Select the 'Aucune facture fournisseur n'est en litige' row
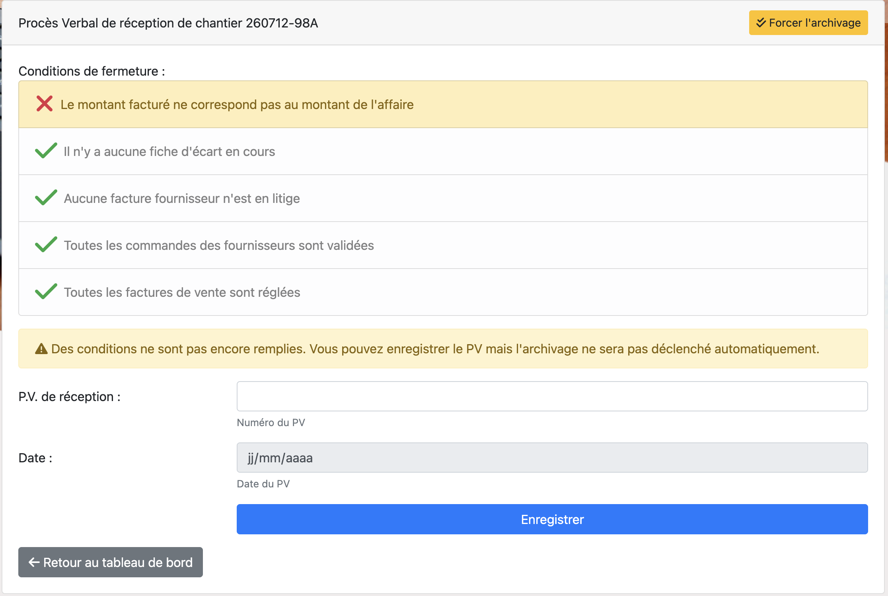Viewport: 888px width, 596px height. (x=442, y=198)
